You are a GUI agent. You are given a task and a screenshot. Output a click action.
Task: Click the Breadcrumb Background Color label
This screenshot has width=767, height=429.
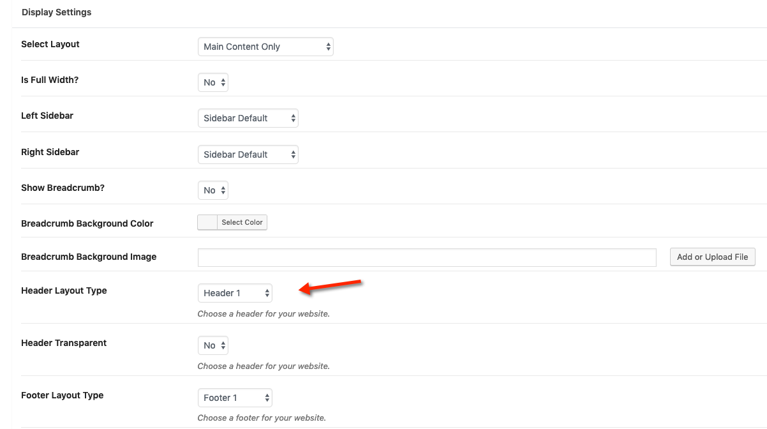click(x=87, y=223)
